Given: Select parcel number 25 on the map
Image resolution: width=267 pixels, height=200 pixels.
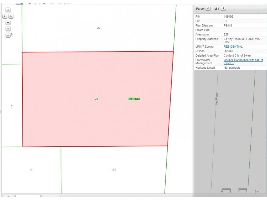Looking at the screenshot, I should [98, 28].
